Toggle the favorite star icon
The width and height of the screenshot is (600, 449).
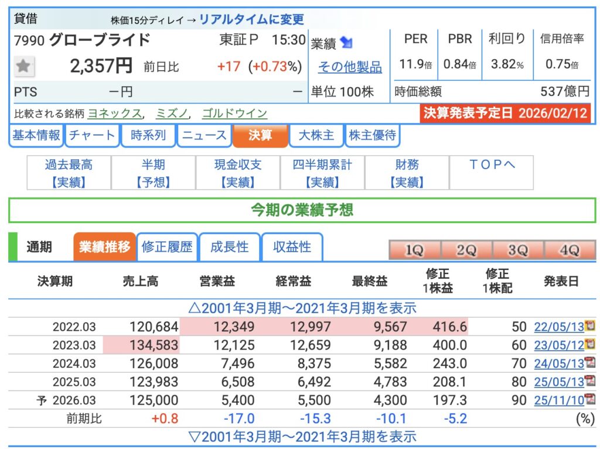[23, 66]
